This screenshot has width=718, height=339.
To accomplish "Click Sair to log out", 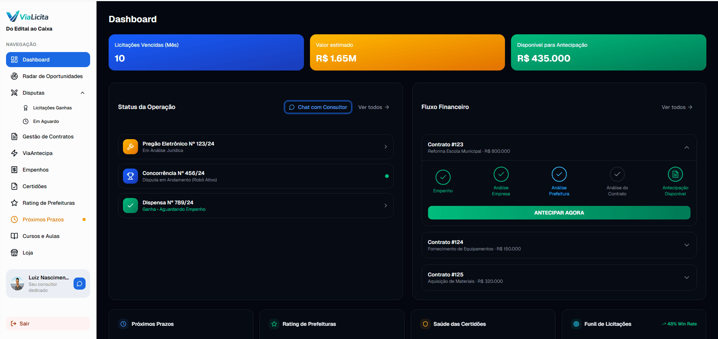I will tap(48, 324).
